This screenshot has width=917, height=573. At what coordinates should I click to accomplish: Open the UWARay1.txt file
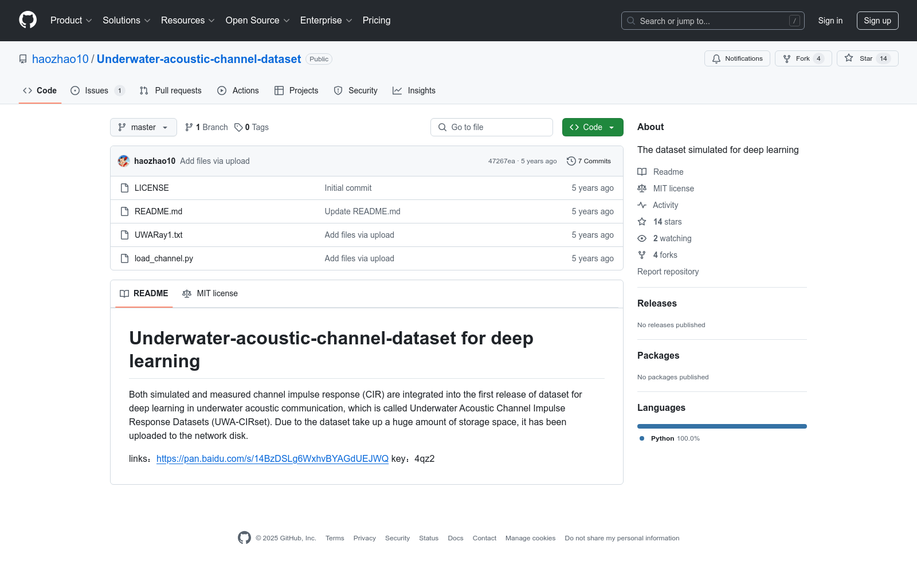pyautogui.click(x=159, y=235)
